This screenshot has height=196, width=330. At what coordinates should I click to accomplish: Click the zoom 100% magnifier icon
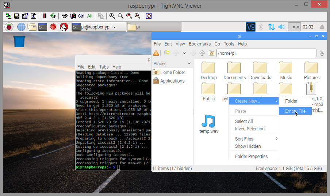(x=129, y=16)
